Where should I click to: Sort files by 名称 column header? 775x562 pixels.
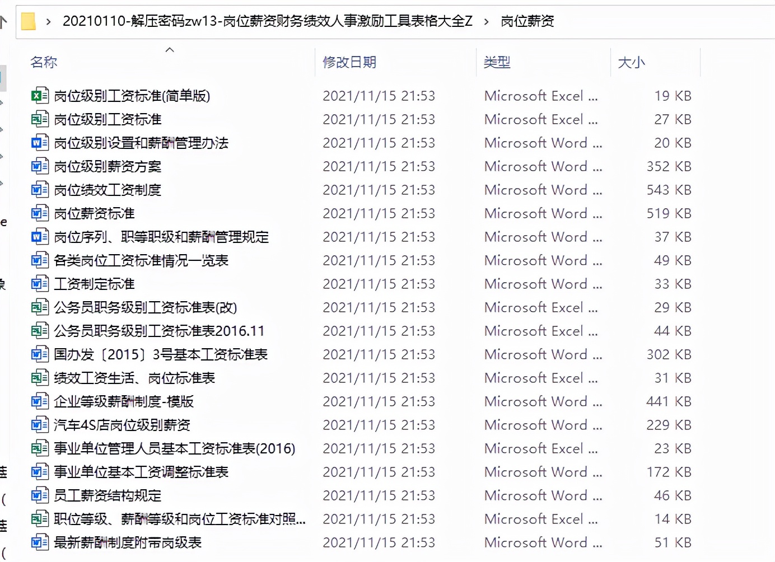pyautogui.click(x=44, y=62)
